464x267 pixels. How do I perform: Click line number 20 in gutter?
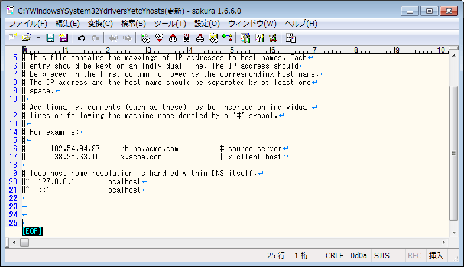pos(13,181)
